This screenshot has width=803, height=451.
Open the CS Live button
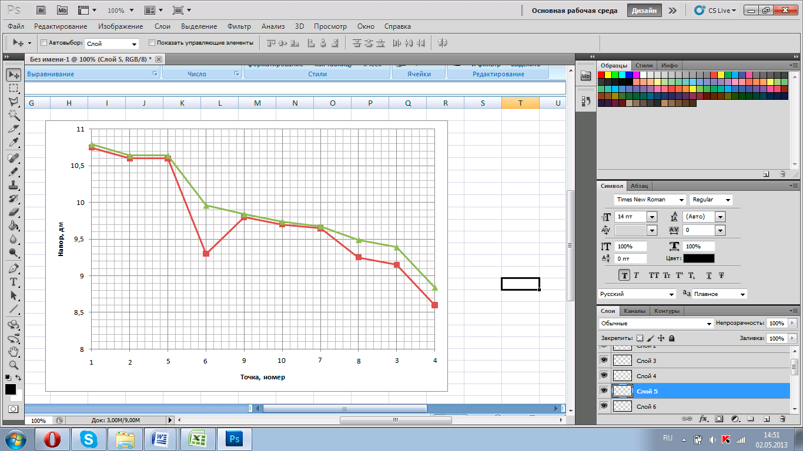(x=715, y=11)
